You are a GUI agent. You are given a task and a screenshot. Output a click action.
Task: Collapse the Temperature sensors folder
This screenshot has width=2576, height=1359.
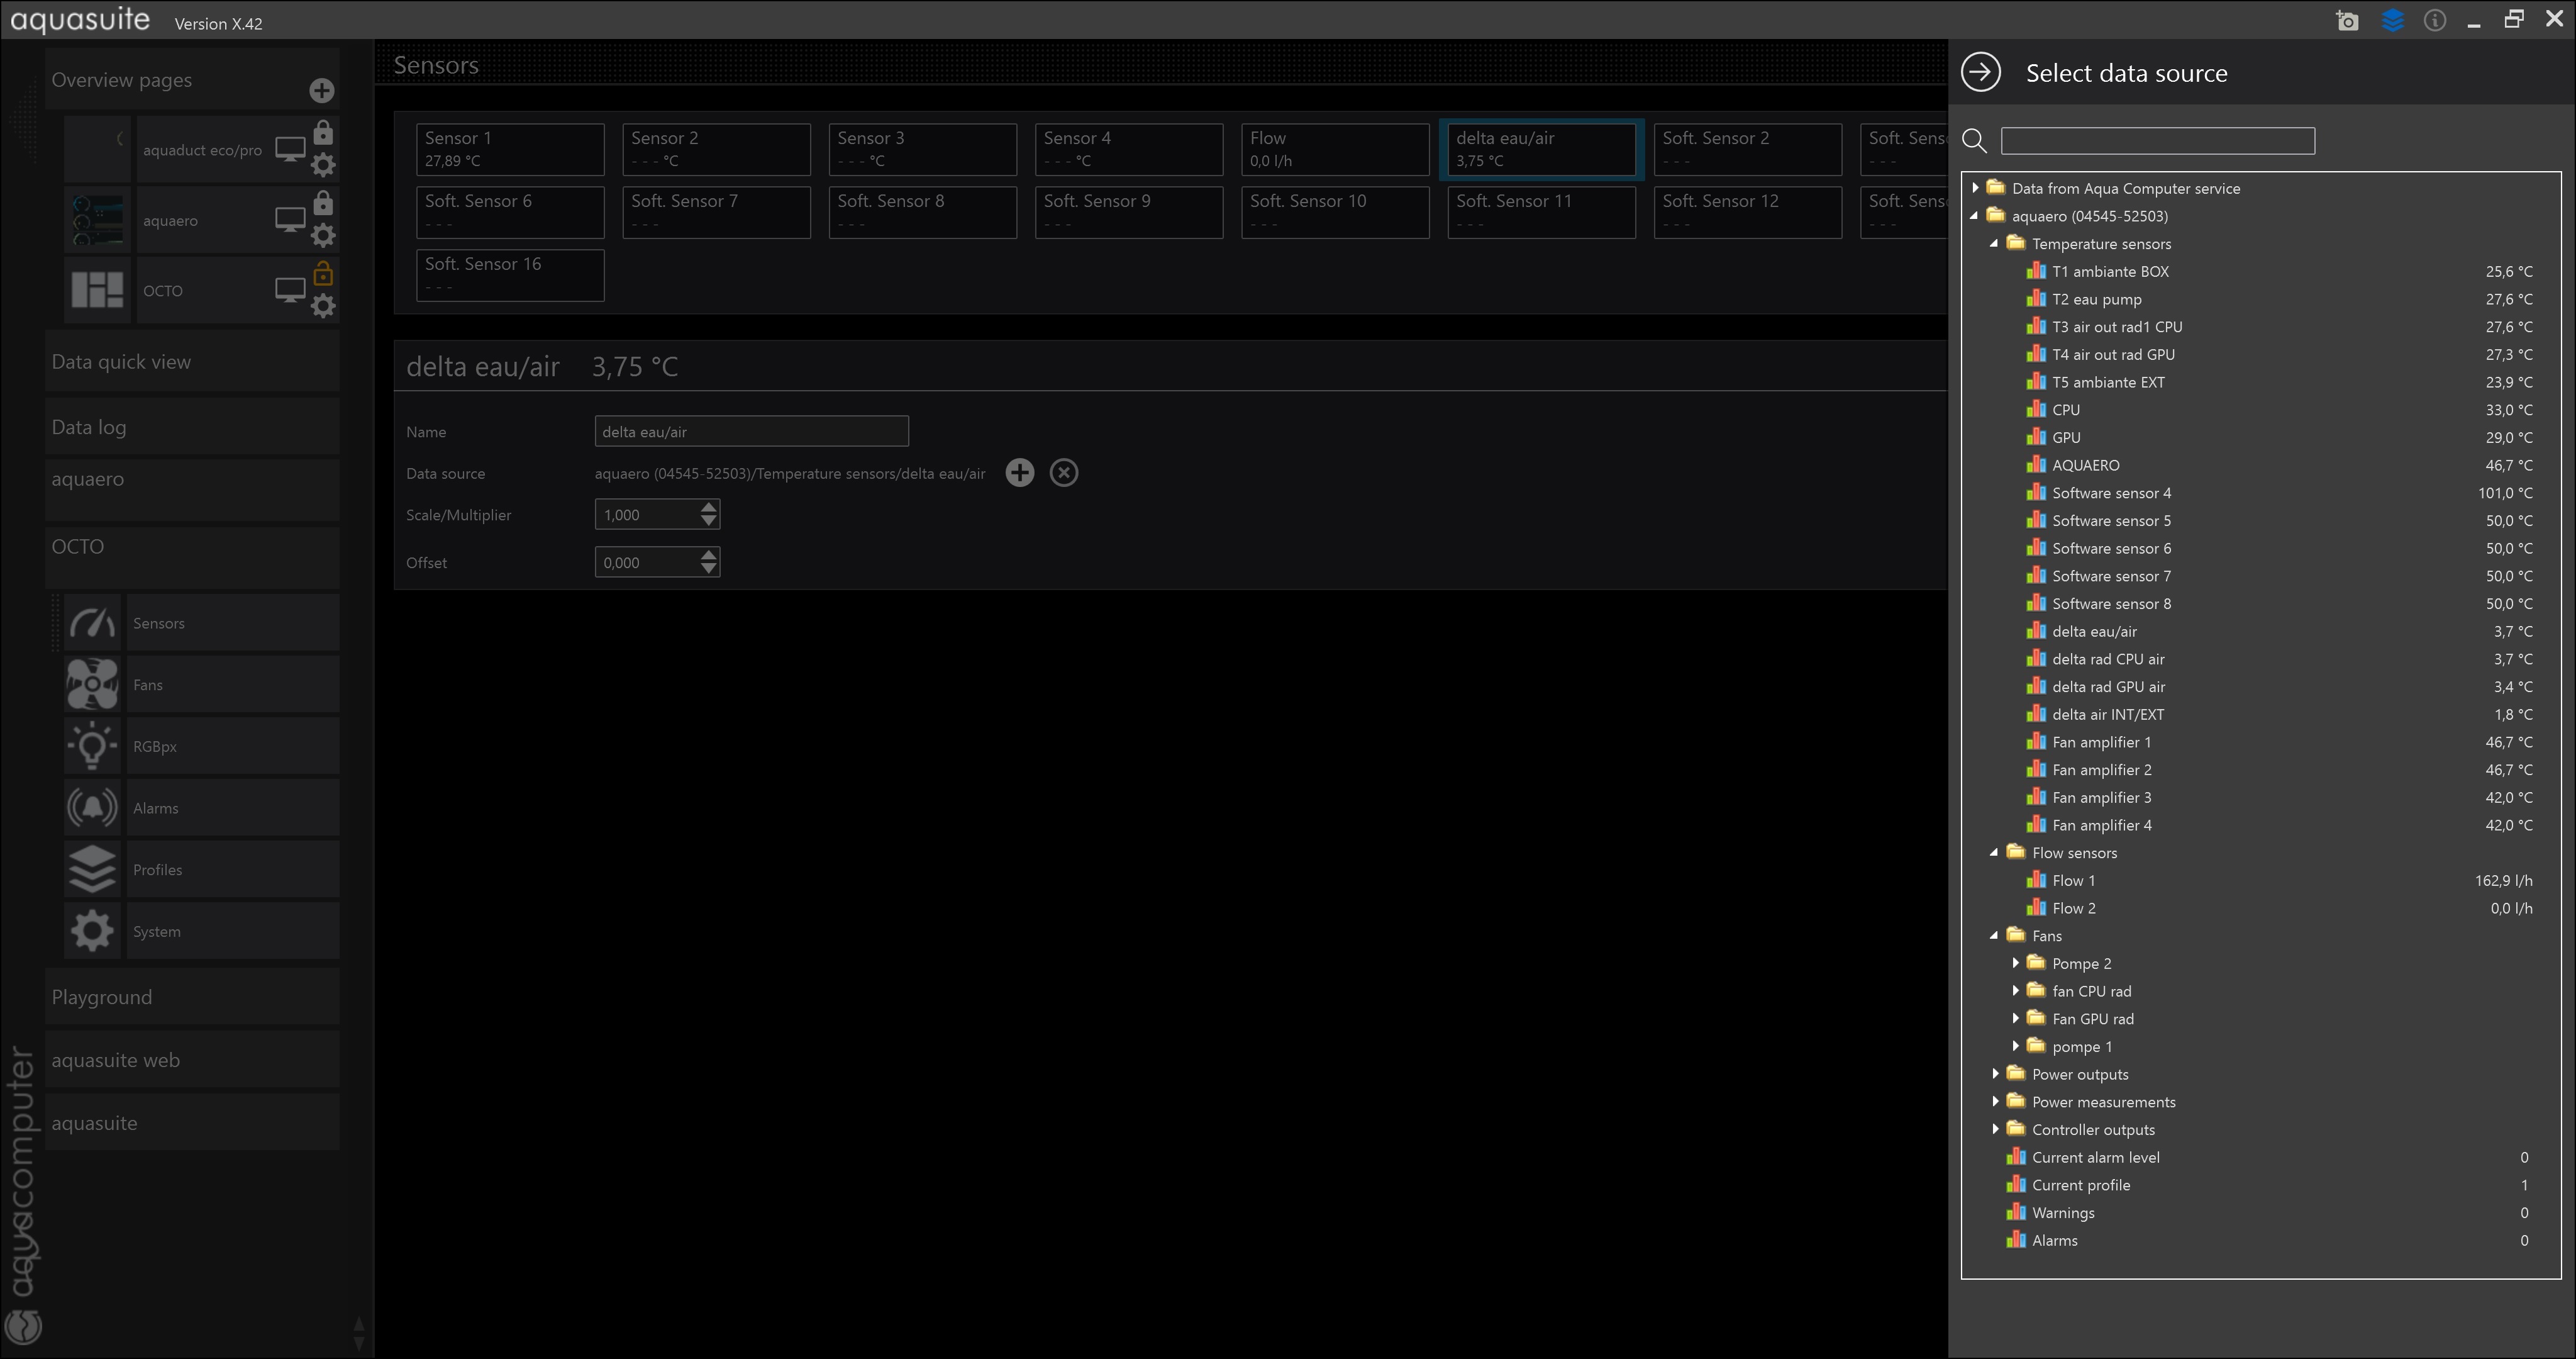tap(1994, 243)
